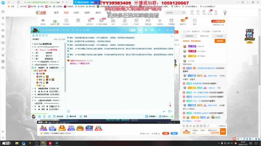This screenshot has height=146, width=261.
Task: Open the 自由模式 dropdown in YY window
Action: [37, 39]
